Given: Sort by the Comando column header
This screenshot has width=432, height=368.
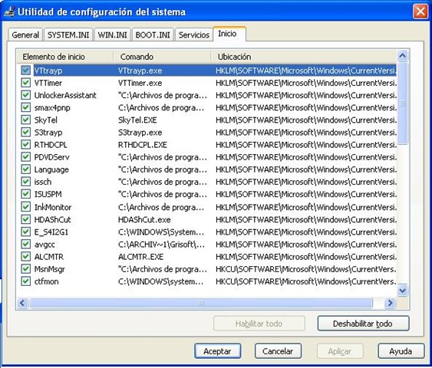Looking at the screenshot, I should 162,57.
